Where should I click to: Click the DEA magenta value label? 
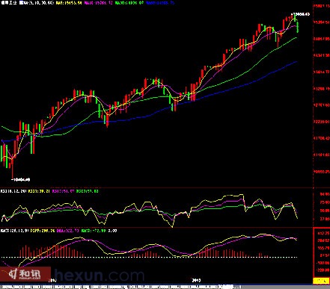point(68,231)
